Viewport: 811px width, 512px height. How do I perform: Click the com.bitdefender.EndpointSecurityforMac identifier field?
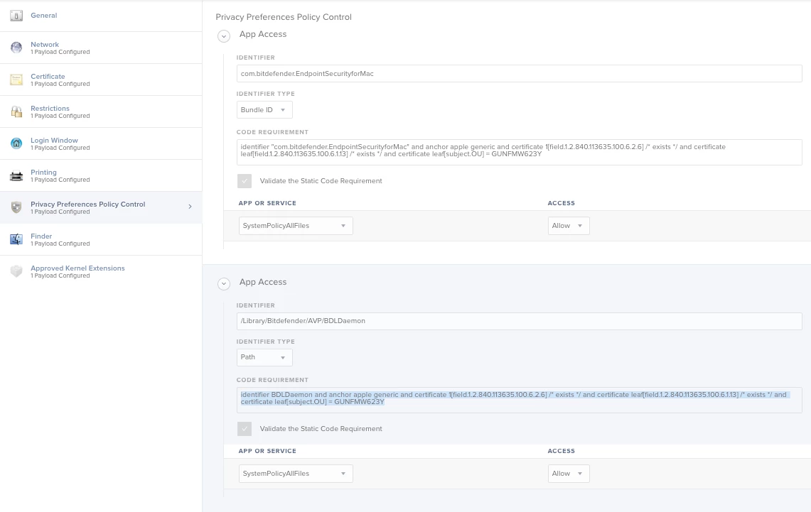pyautogui.click(x=520, y=73)
